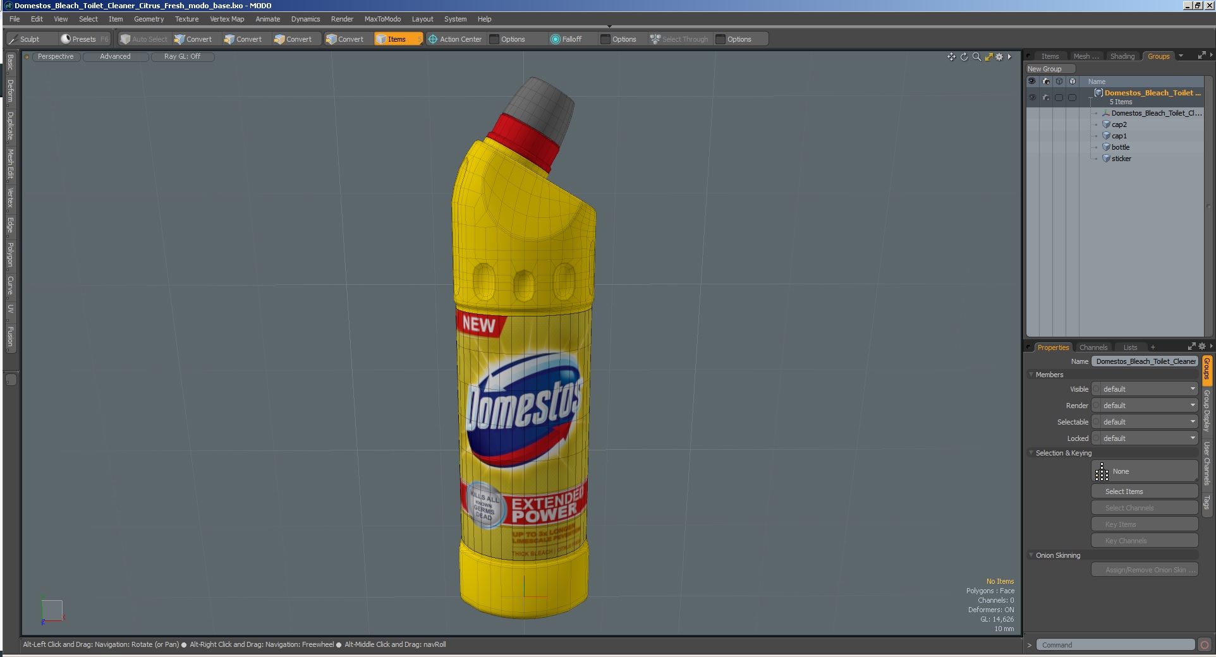Click the Command input field
This screenshot has width=1216, height=657.
pos(1116,645)
